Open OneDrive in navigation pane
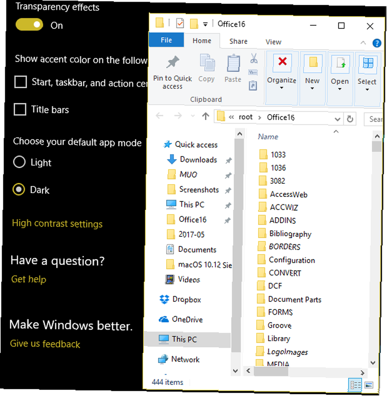This screenshot has width=387, height=396. [181, 320]
